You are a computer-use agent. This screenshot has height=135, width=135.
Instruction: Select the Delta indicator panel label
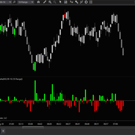(x=11, y=79)
